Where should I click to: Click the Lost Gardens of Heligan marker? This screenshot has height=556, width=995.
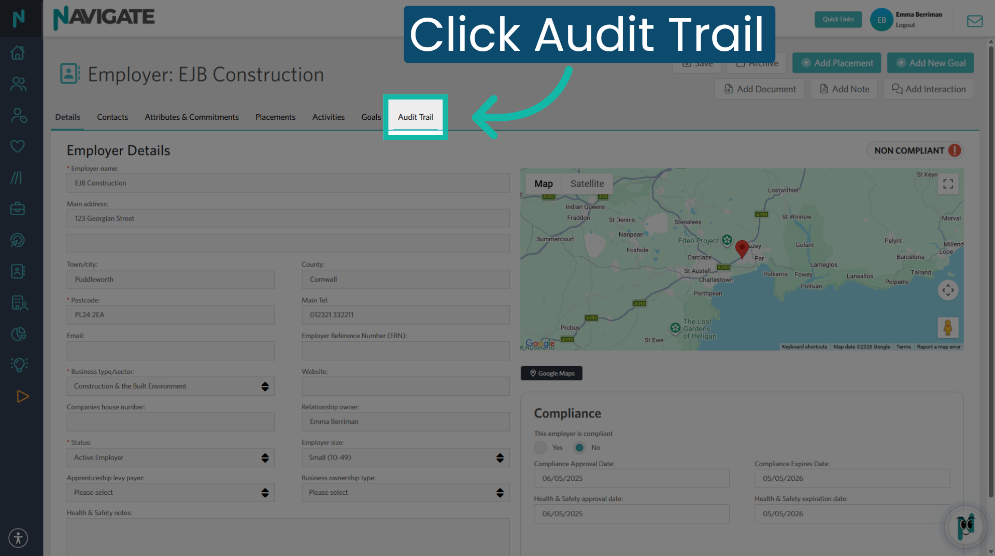coord(675,328)
